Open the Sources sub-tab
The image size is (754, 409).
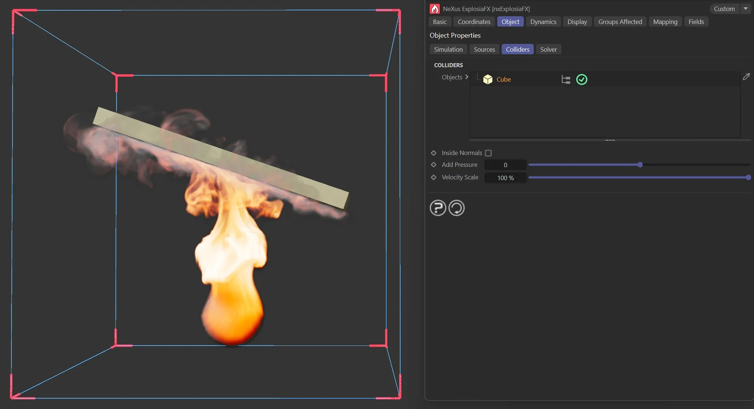(484, 49)
